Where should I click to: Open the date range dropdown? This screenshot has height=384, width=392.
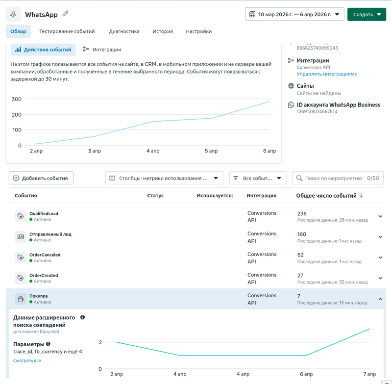point(294,14)
